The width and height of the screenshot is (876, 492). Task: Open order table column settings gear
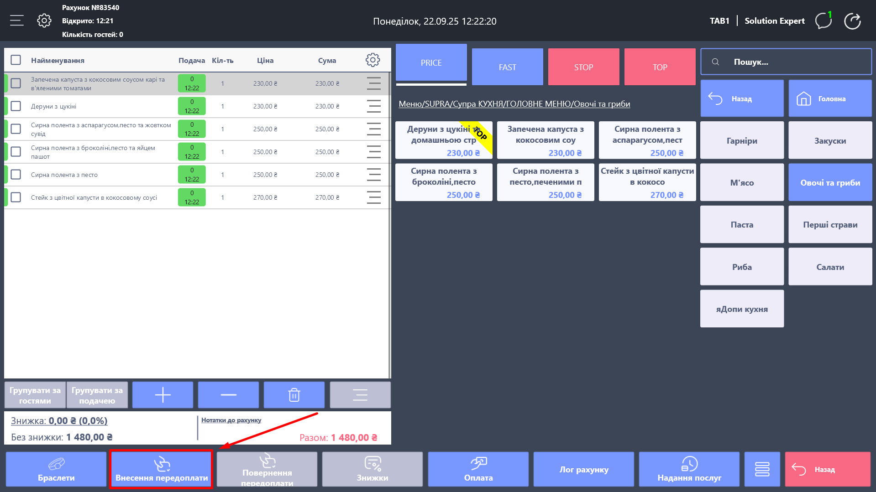pyautogui.click(x=372, y=60)
